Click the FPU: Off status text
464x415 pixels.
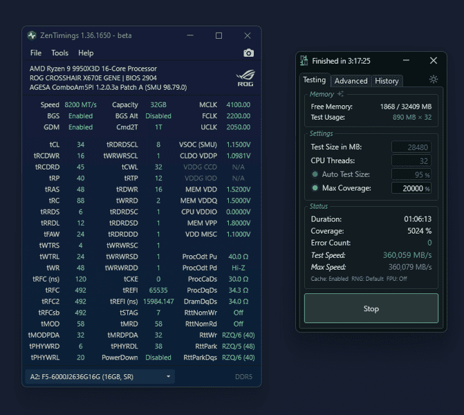click(x=396, y=279)
